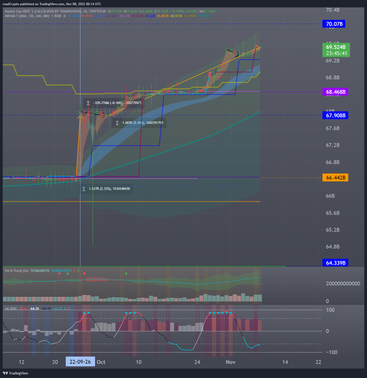The width and height of the screenshot is (367, 378).
Task: Click the green 69.524B current price label
Action: (x=336, y=47)
